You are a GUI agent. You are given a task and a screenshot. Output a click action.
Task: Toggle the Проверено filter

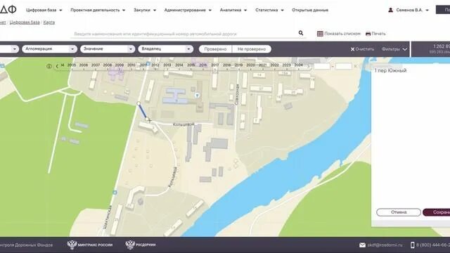coord(215,49)
